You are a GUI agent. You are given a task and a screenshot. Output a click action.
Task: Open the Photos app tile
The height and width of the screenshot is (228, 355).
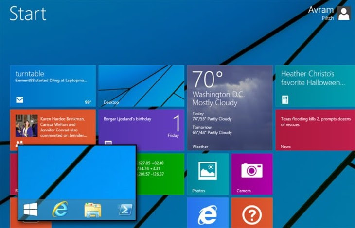pos(207,174)
